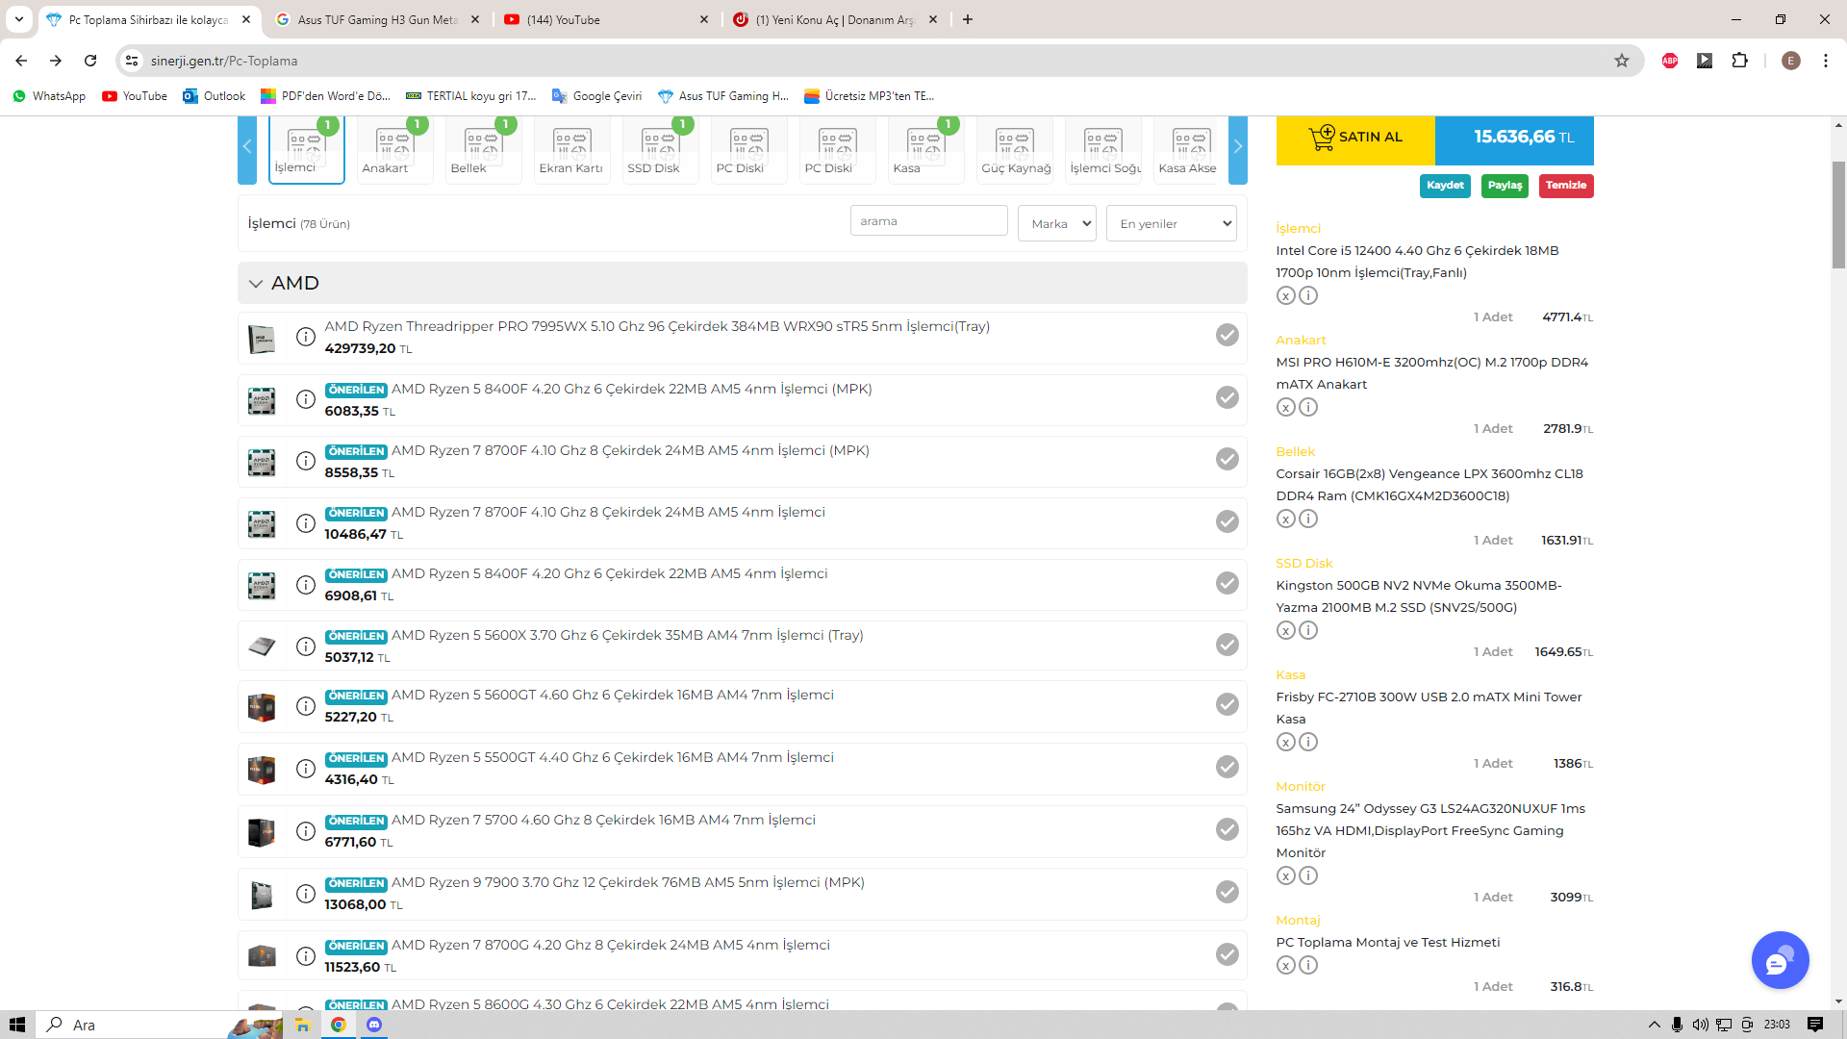Select the Kasa category tab
Viewport: 1847px width, 1039px height.
point(926,149)
